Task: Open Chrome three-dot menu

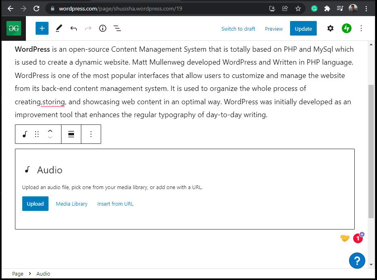Action: tap(366, 8)
